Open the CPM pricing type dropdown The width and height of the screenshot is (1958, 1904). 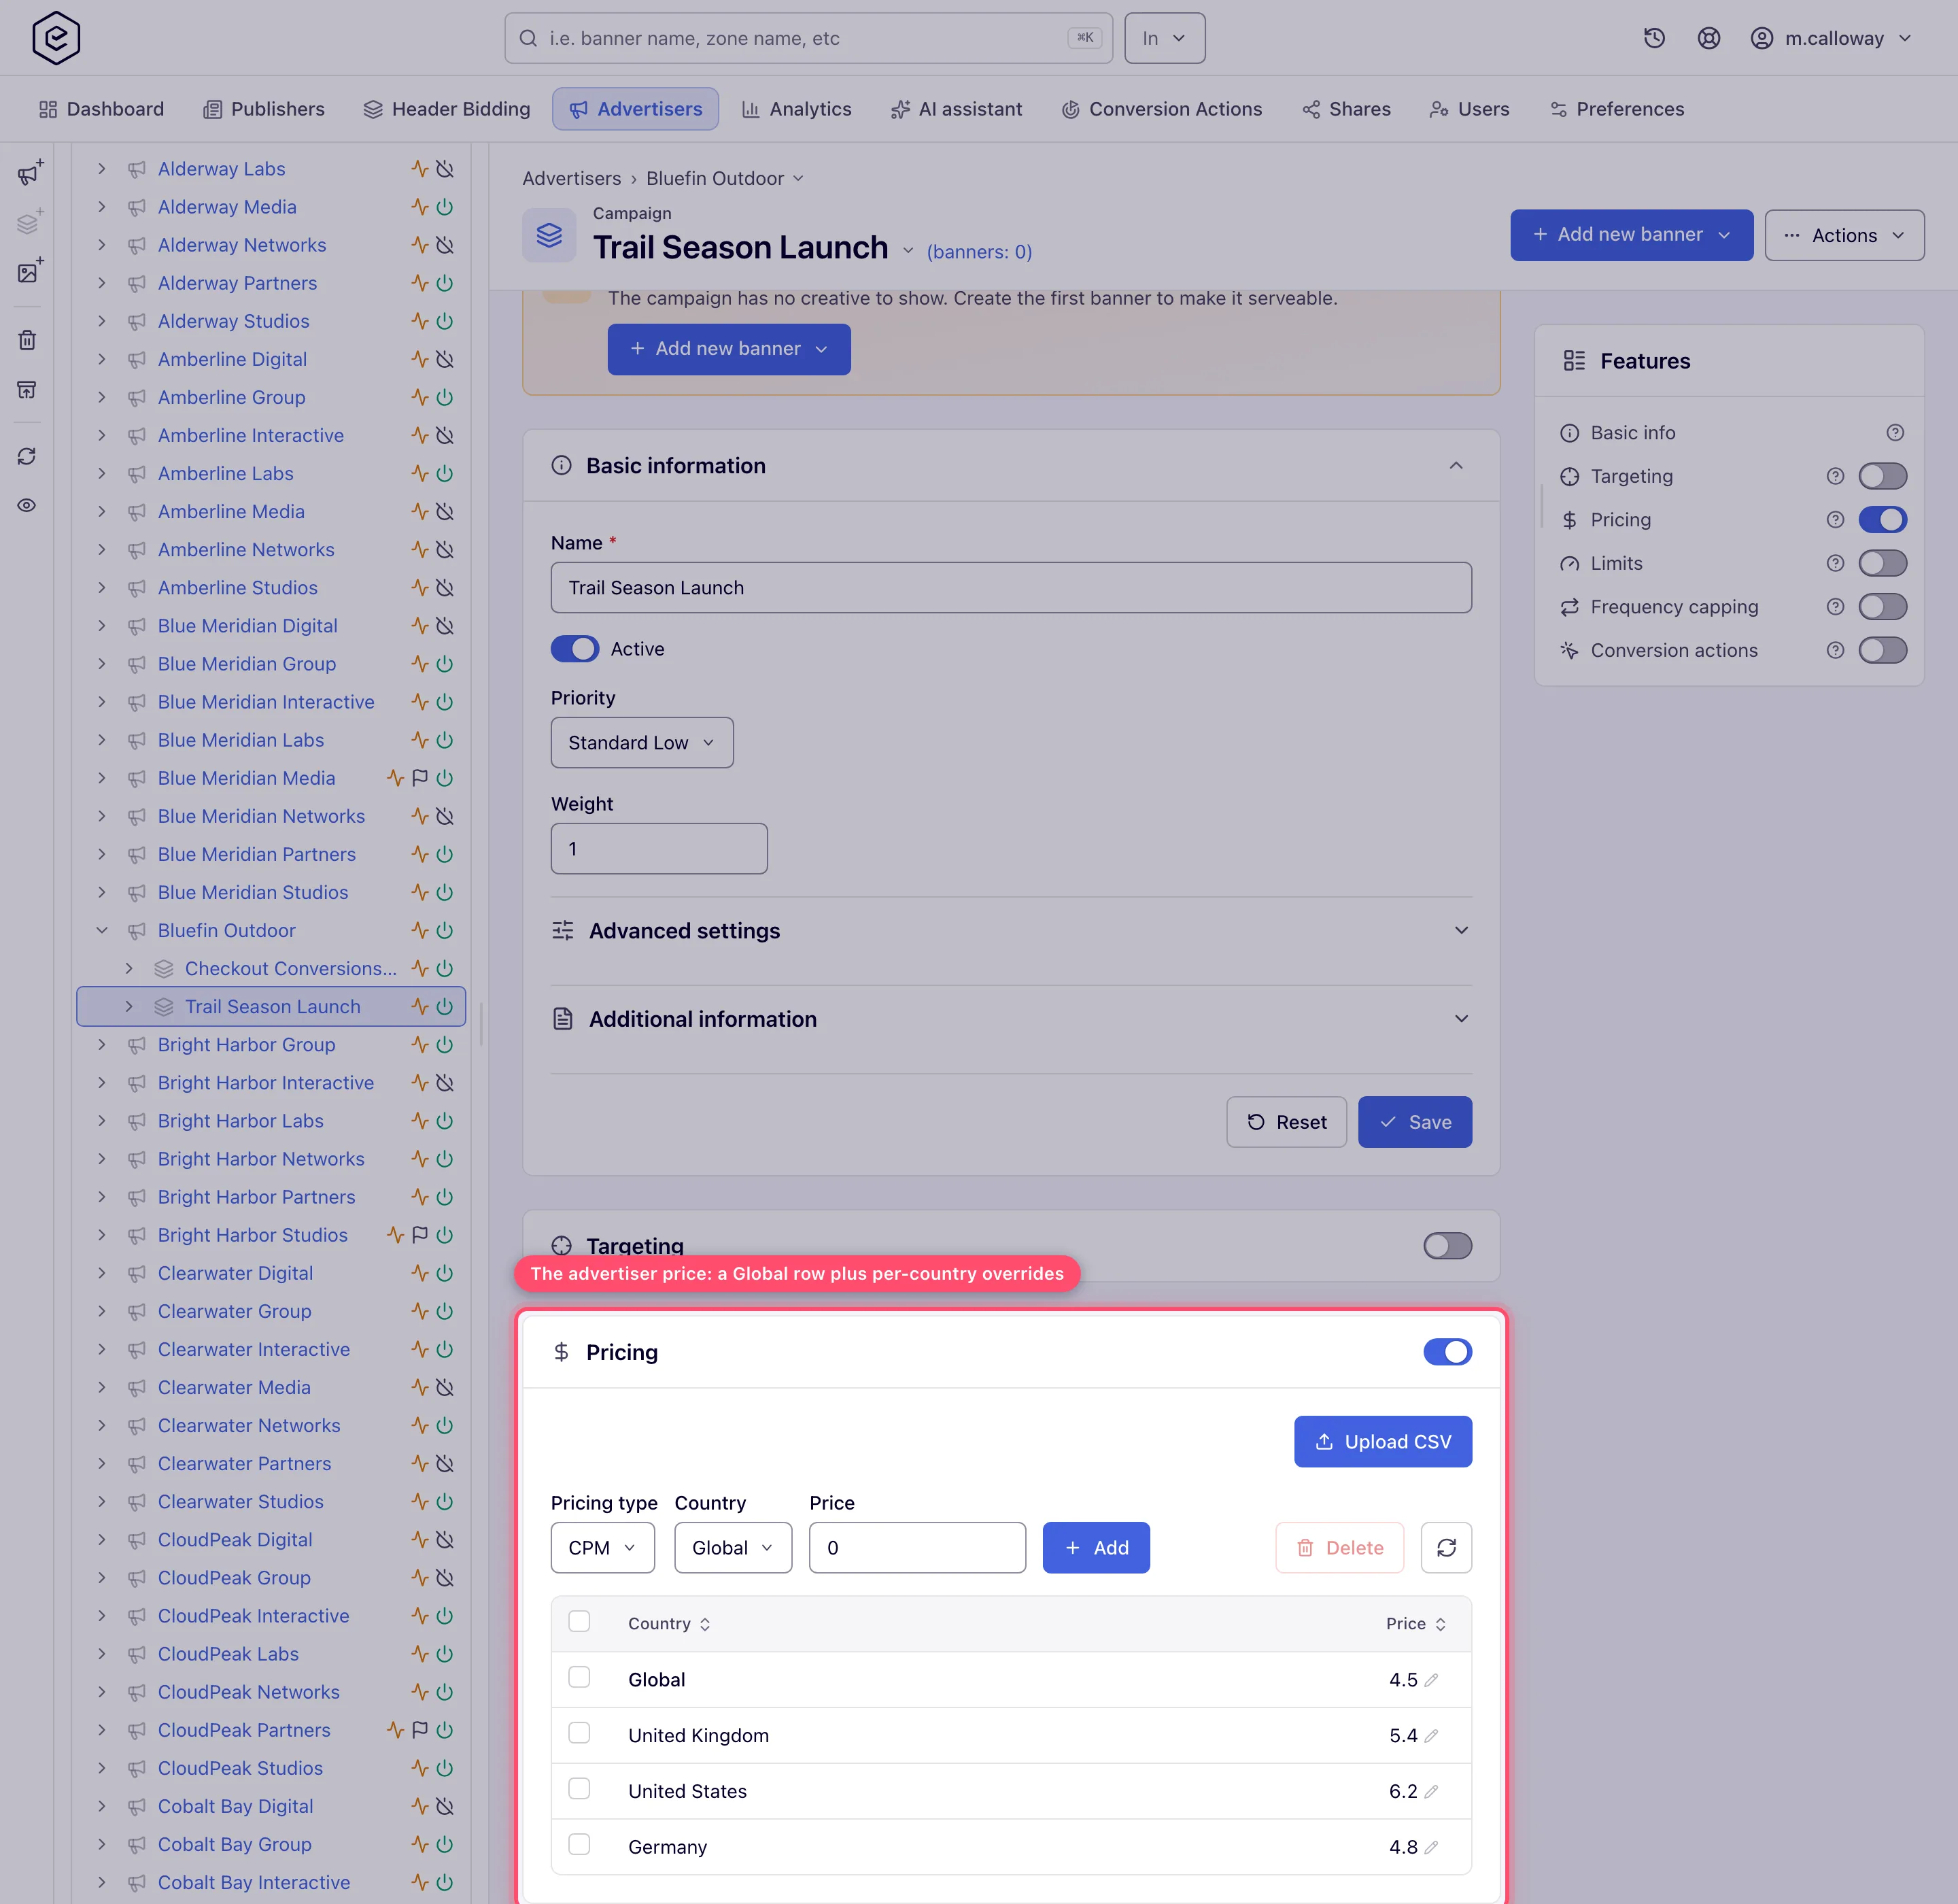[603, 1548]
